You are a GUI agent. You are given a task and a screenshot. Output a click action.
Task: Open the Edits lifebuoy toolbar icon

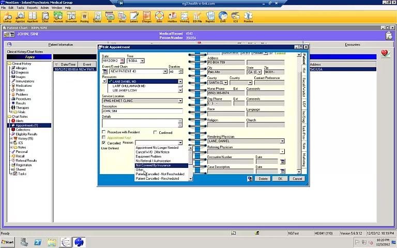coord(159,17)
